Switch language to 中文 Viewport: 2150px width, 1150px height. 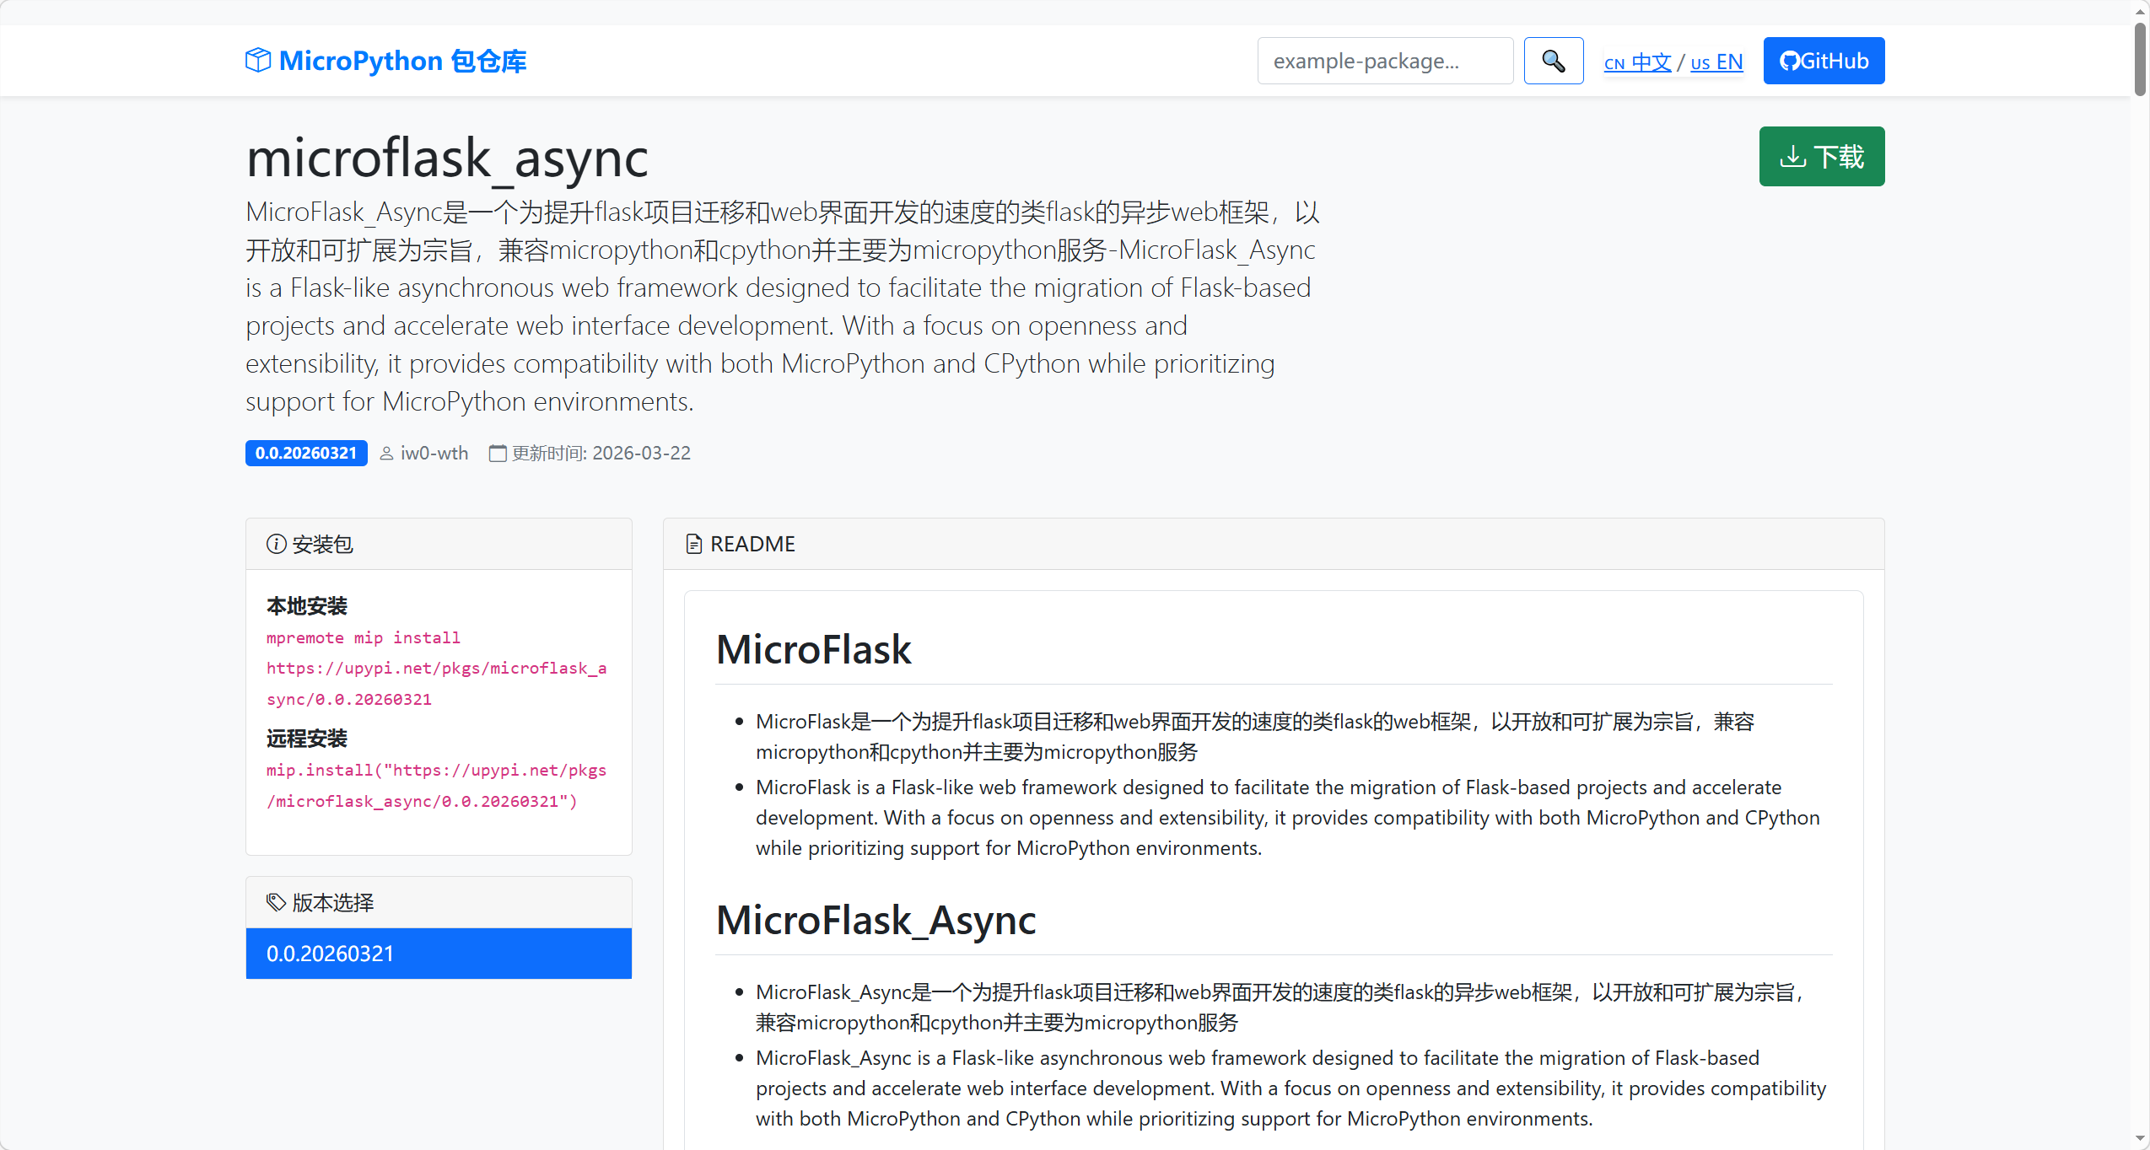(x=1637, y=62)
